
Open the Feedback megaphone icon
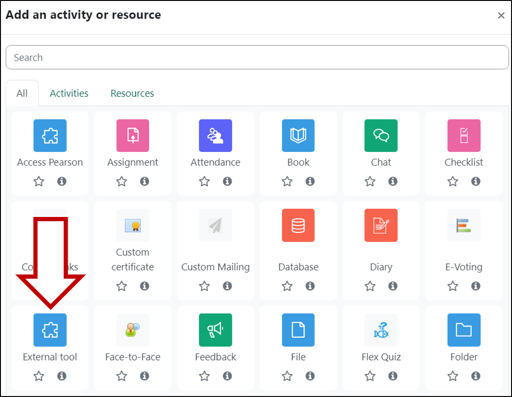tap(215, 330)
